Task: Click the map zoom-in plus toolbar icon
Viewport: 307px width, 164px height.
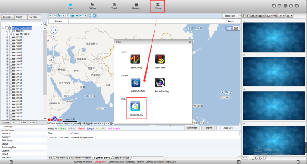Action: (51, 15)
